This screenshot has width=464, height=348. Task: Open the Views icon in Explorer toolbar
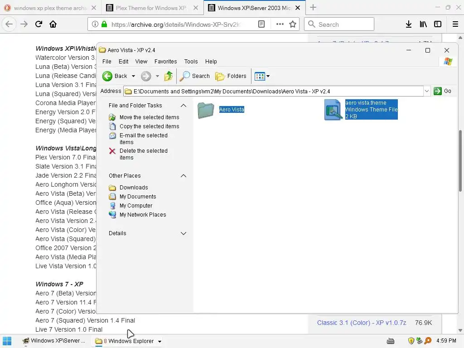coord(260,76)
